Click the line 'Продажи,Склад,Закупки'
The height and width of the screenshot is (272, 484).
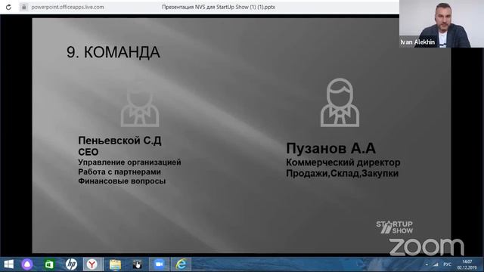click(x=343, y=173)
